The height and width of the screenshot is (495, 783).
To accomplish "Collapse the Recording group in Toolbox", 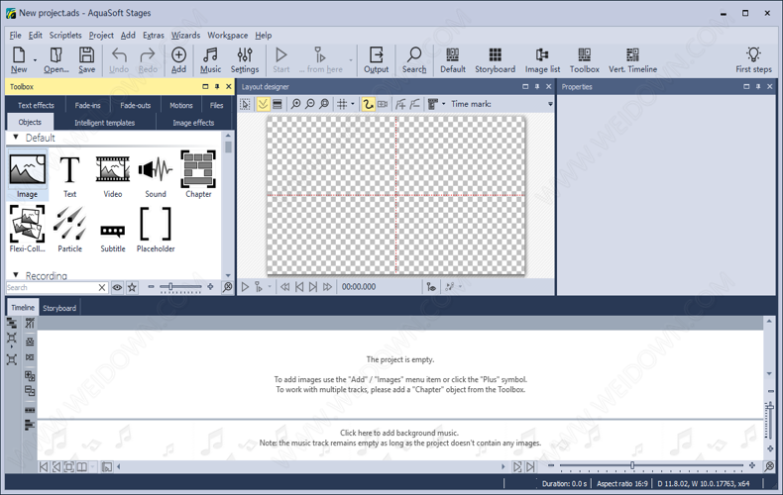I will 16,274.
